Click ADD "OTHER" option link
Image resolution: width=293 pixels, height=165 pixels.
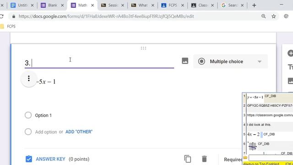79,132
